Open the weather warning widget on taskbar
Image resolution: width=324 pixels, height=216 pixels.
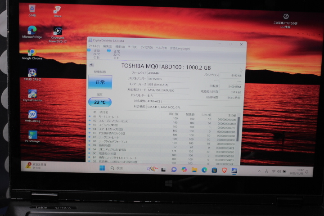tap(36, 166)
